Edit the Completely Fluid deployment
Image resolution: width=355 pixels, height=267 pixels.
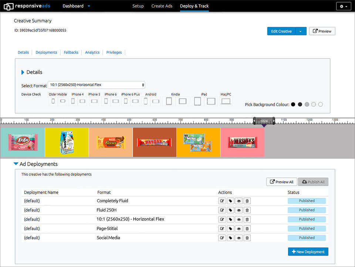222,201
